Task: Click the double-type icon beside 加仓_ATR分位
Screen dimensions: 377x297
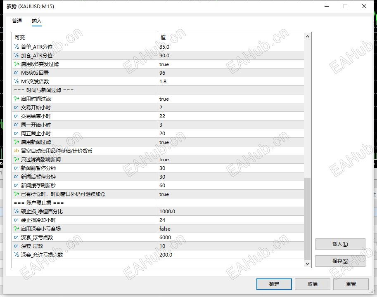Action: click(17, 55)
